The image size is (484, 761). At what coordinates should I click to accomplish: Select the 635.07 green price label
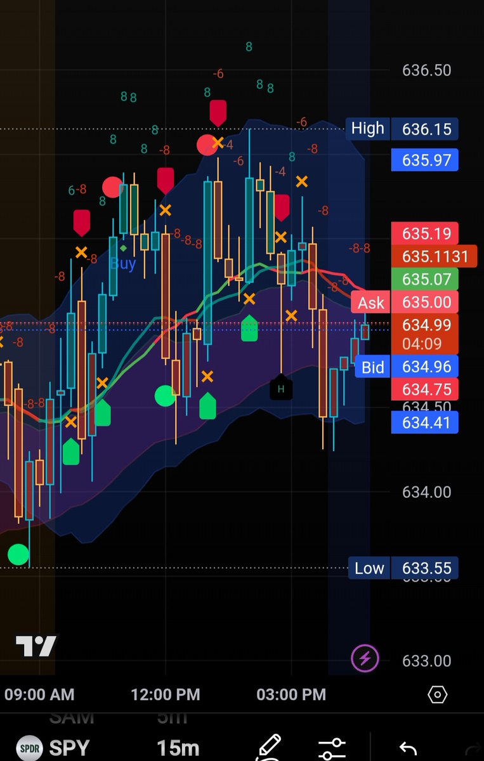[425, 279]
